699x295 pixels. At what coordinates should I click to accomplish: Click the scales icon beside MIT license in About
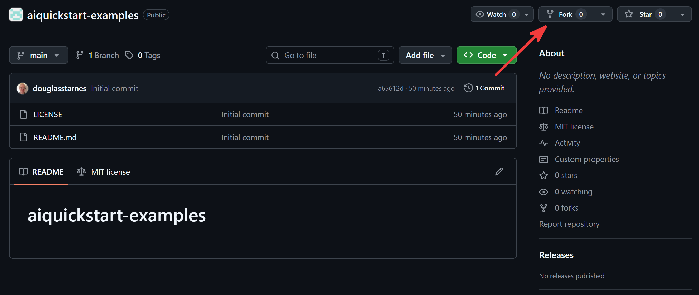tap(543, 127)
